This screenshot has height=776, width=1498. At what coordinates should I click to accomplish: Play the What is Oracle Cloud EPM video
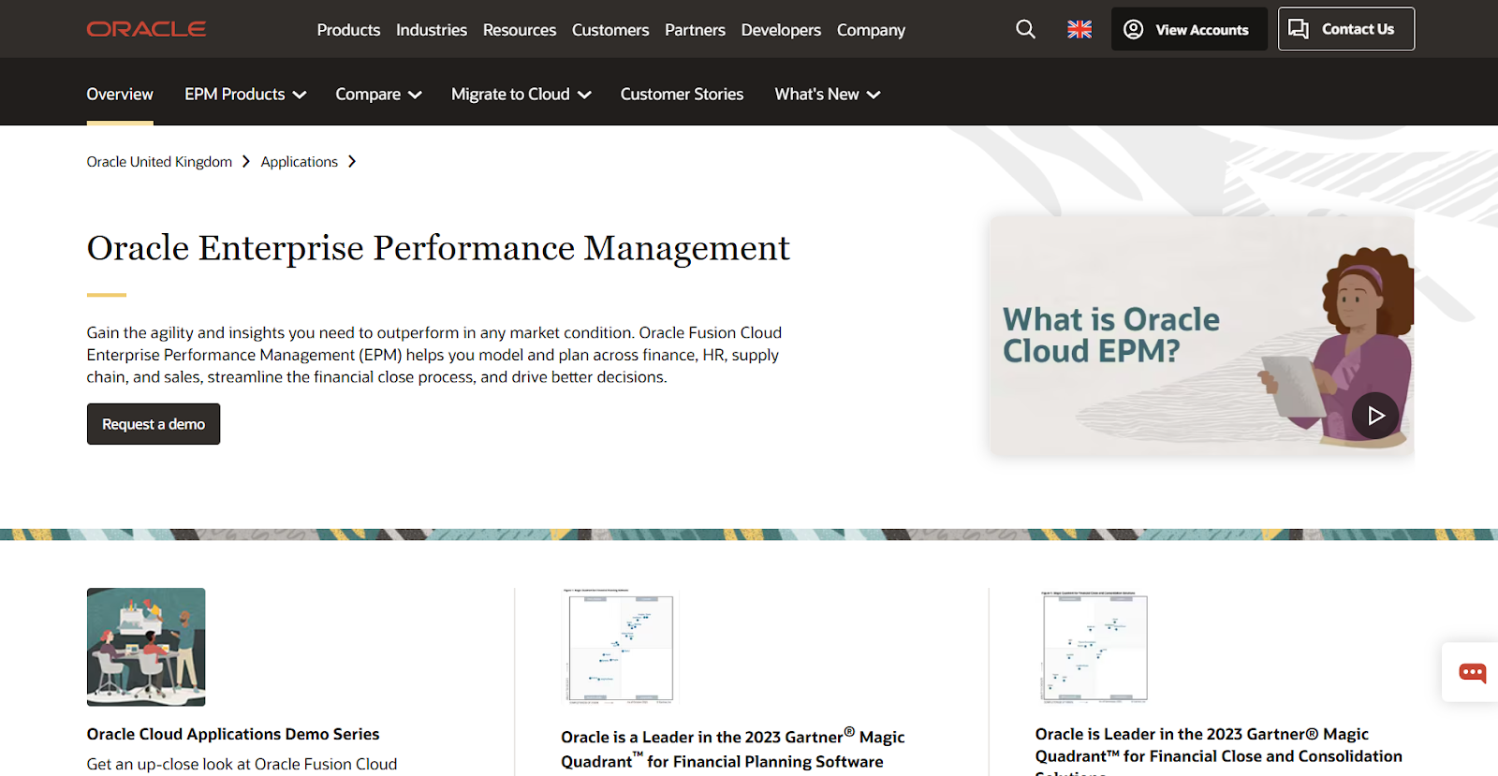(x=1375, y=416)
